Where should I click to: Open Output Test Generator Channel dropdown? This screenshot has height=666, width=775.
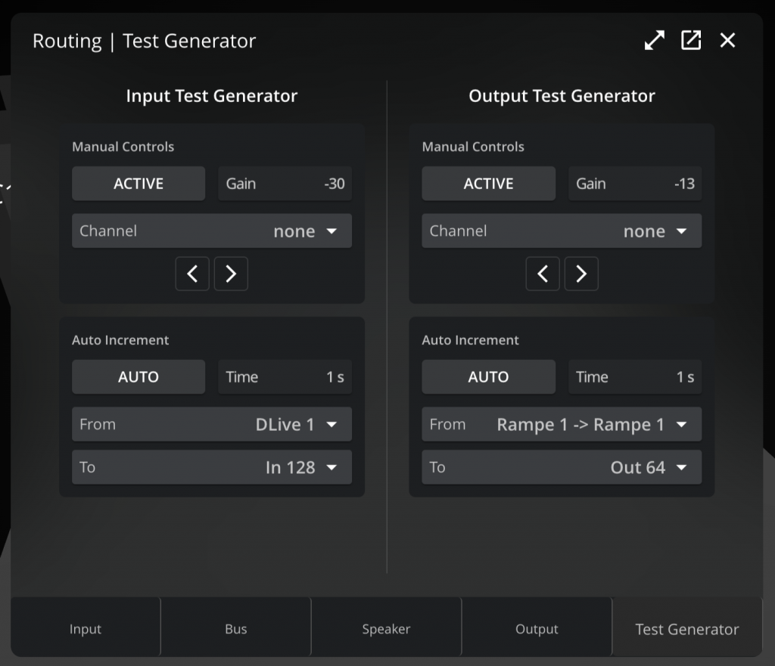[x=562, y=231]
